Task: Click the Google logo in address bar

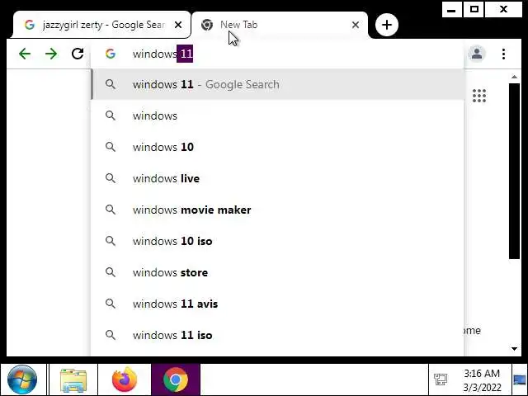Action: (111, 54)
